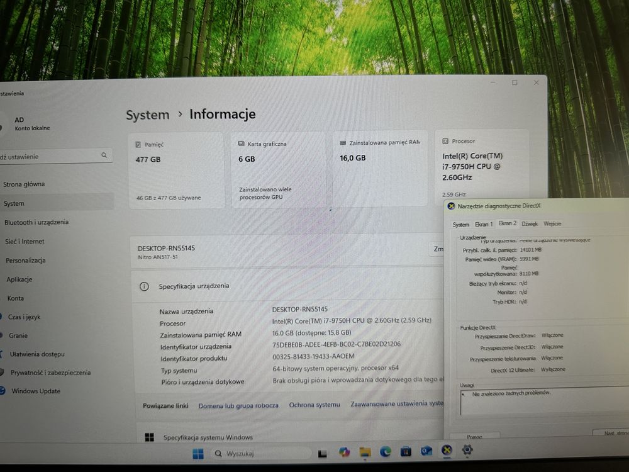Click the Nitro AN517-51 model text
The width and height of the screenshot is (629, 472).
click(158, 257)
